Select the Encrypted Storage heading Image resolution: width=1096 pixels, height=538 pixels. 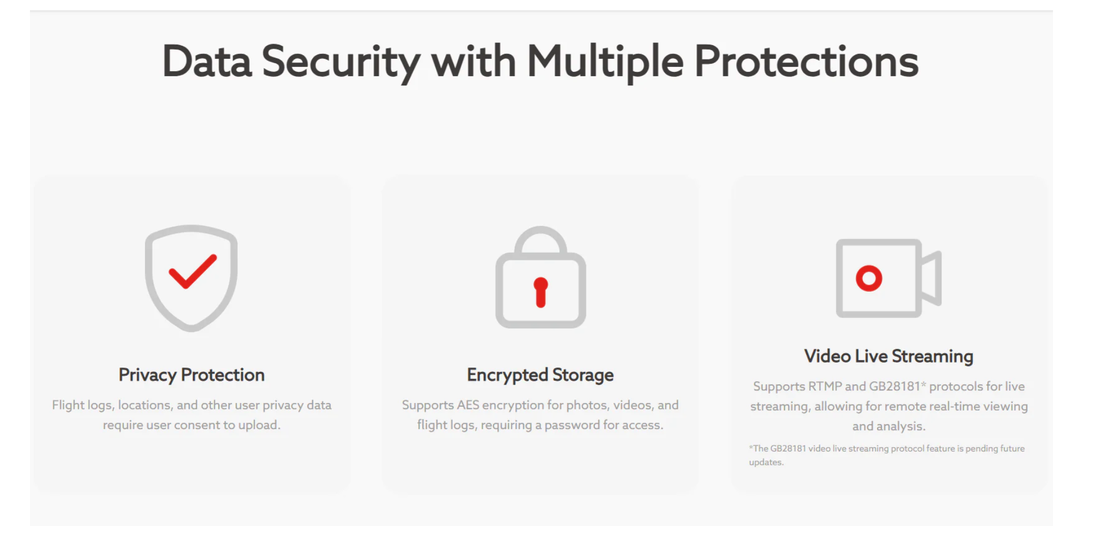tap(540, 375)
